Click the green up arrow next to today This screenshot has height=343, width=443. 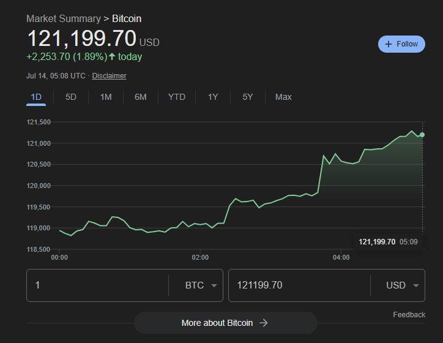click(112, 56)
